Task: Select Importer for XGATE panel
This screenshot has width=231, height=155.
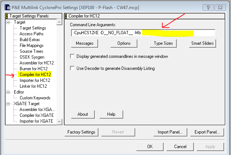Action: (x=36, y=121)
